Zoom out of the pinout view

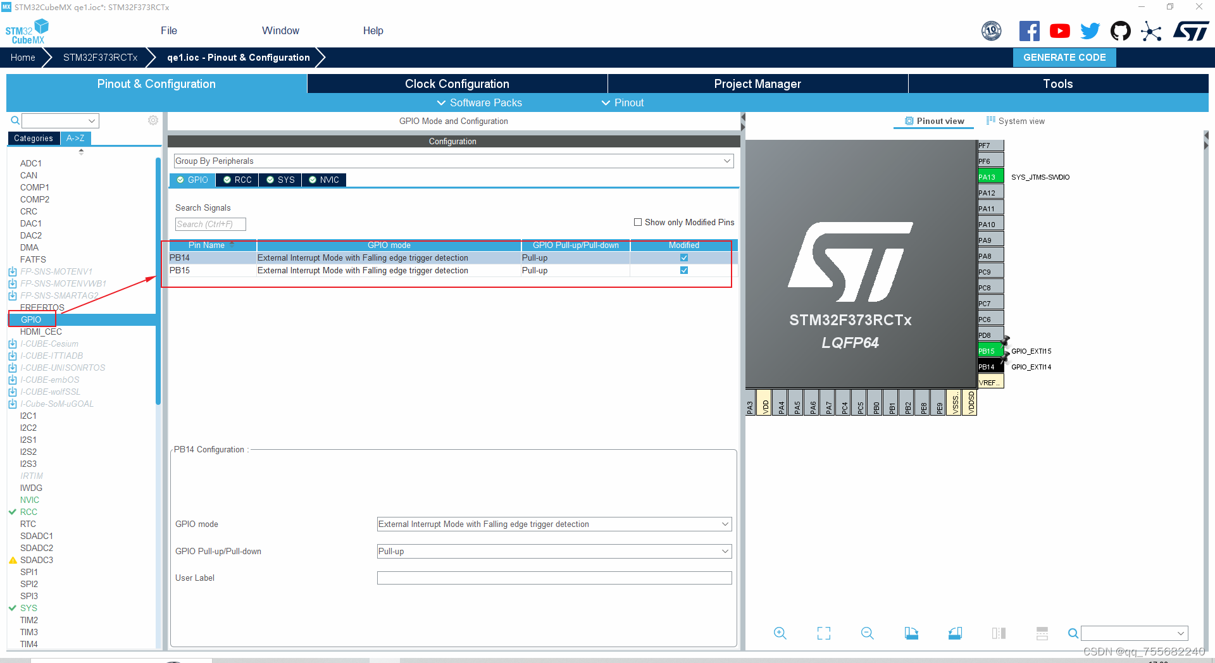click(868, 633)
